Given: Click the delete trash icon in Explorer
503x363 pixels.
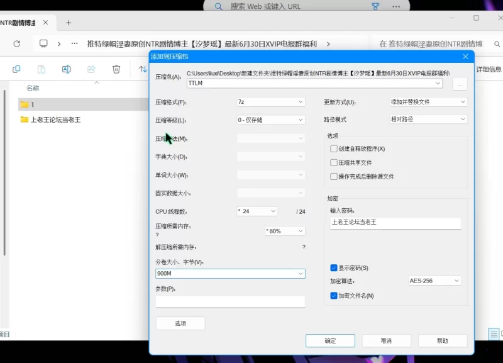Looking at the screenshot, I should pyautogui.click(x=116, y=69).
